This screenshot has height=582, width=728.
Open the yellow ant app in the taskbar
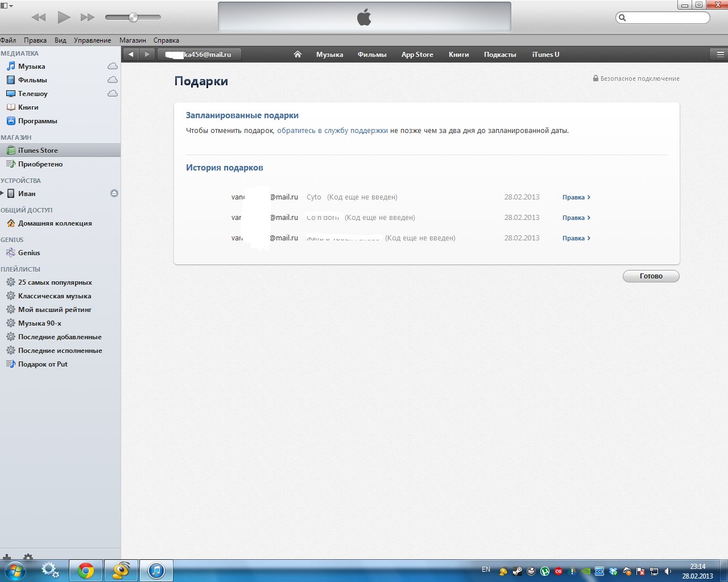(x=121, y=571)
